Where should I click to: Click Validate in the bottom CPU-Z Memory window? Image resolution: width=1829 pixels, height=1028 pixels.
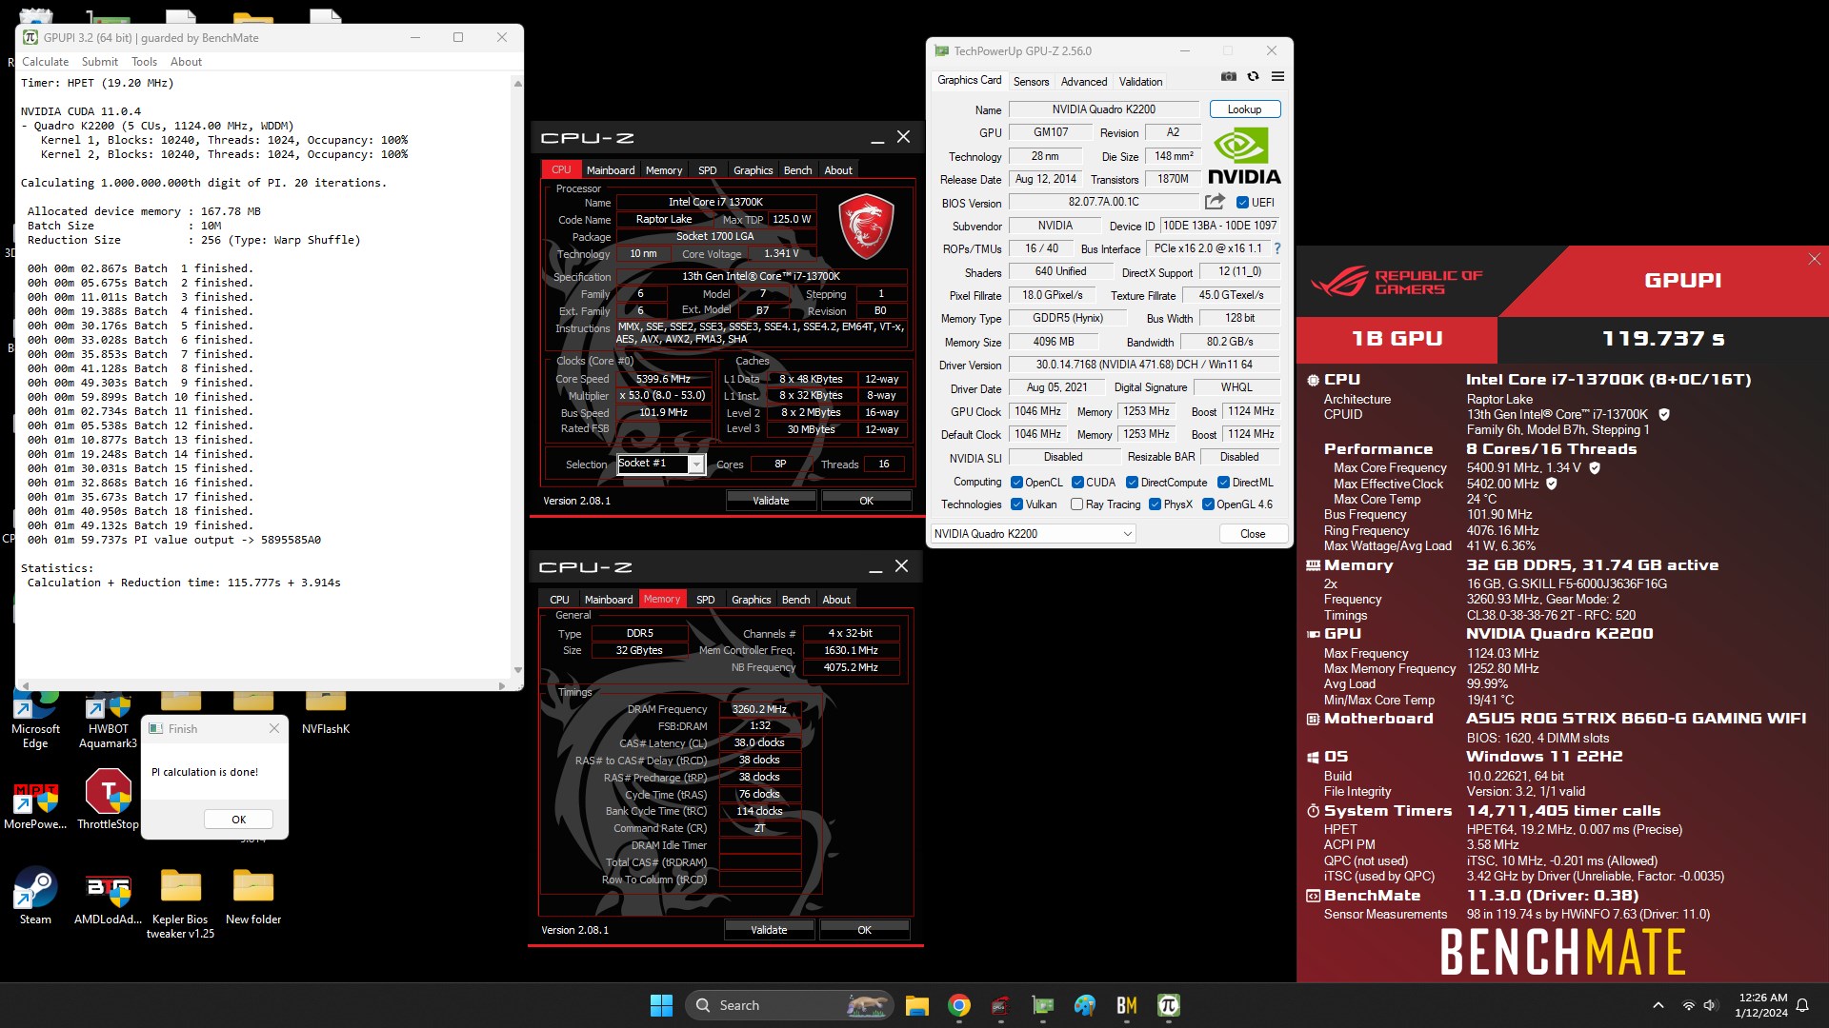pos(769,930)
